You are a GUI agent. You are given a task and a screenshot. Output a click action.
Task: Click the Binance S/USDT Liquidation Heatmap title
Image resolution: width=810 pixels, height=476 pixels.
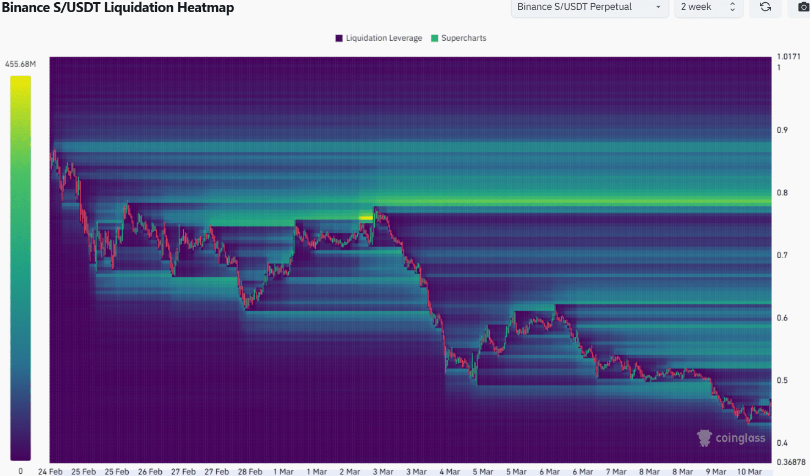tap(118, 8)
